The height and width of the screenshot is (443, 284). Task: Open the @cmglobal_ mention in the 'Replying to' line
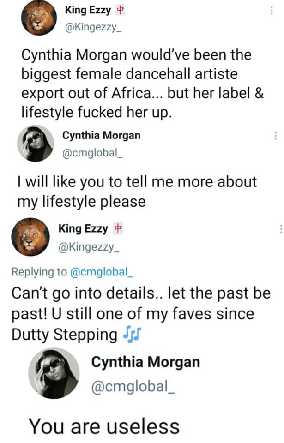coord(101,272)
